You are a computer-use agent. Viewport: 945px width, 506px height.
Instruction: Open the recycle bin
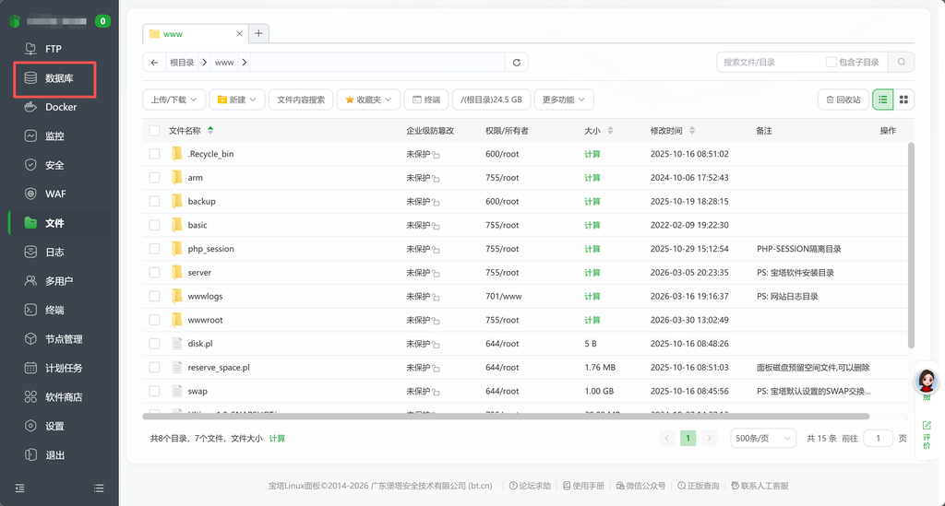843,100
